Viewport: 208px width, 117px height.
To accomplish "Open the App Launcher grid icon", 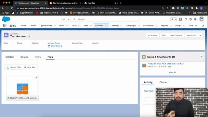I will pos(5,25).
